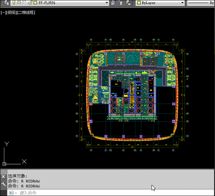Click the layer viewport freeze icon
This screenshot has width=215, height=196.
(x=24, y=2)
